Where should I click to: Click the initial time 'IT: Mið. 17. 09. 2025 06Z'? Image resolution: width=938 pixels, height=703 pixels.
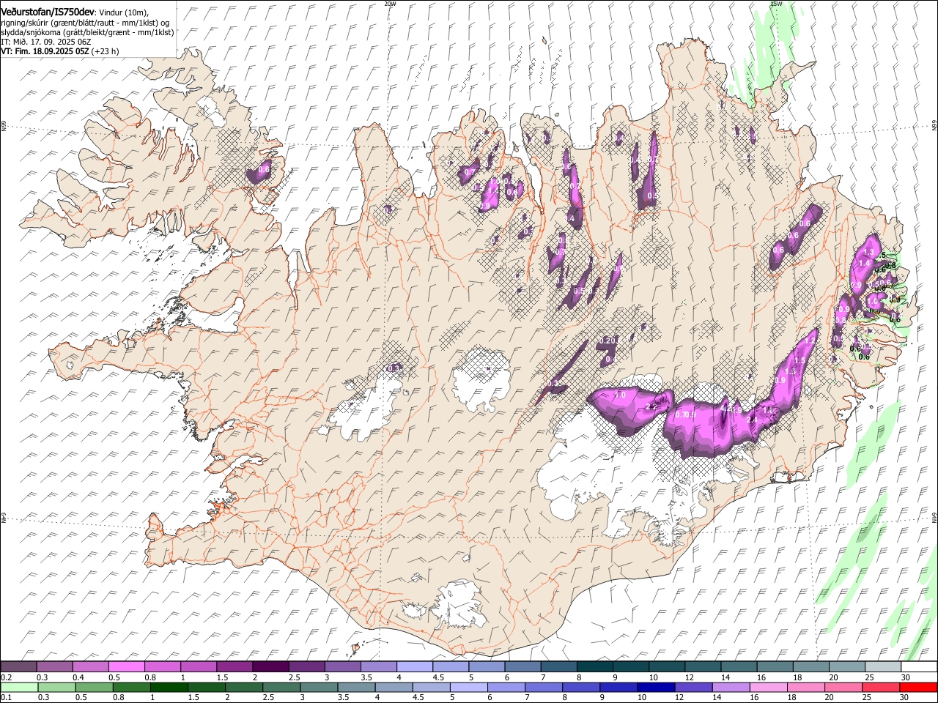(x=46, y=42)
